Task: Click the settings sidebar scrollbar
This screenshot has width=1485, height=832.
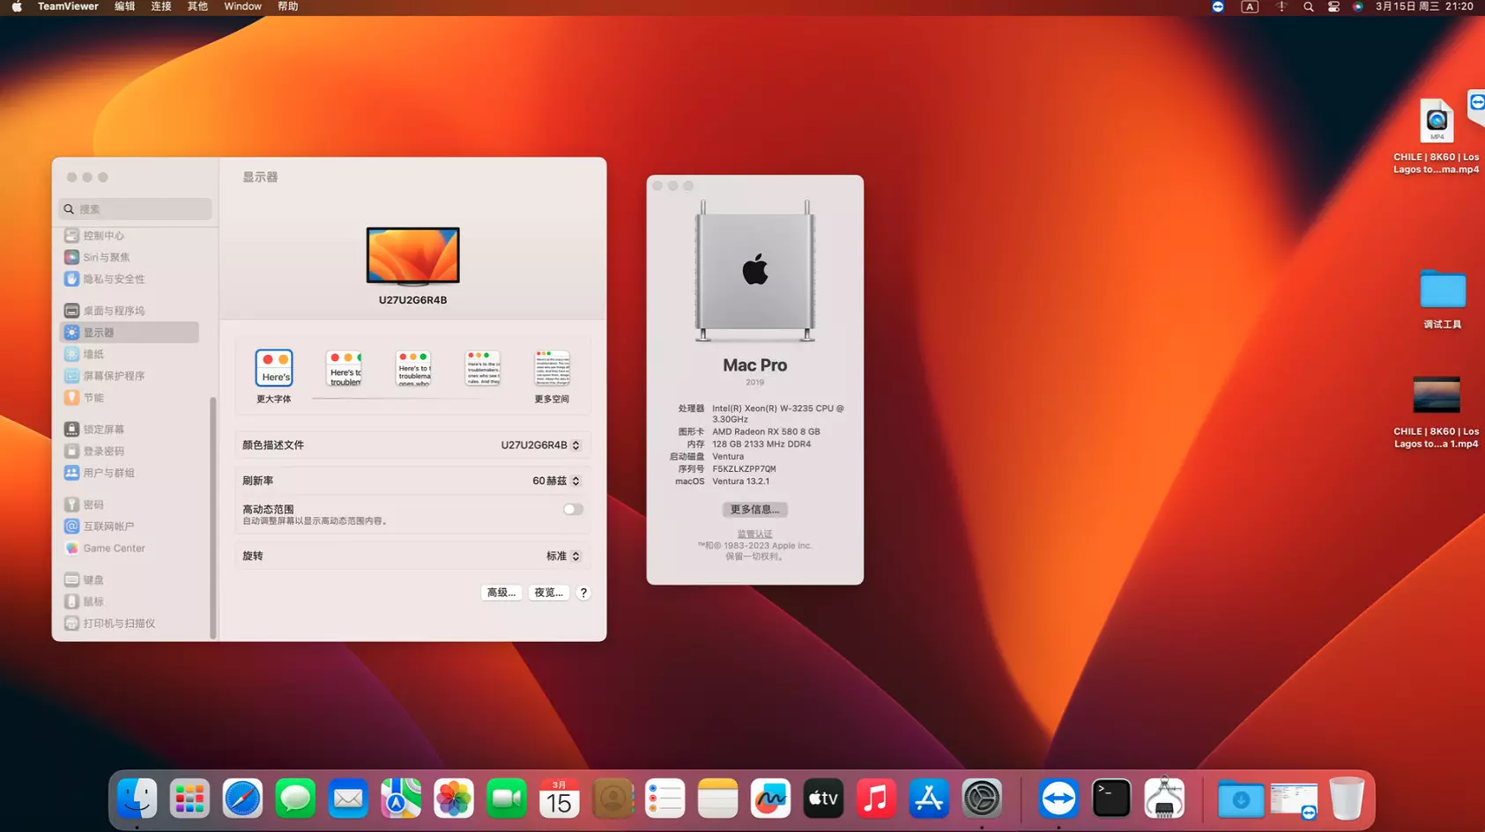Action: pos(212,518)
